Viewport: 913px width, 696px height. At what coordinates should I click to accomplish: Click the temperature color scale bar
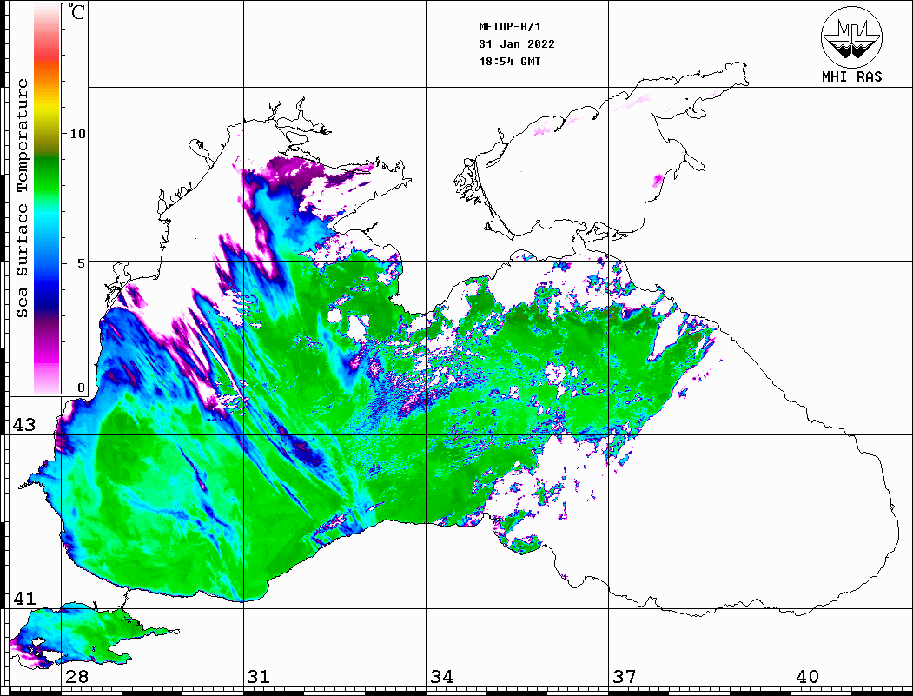click(x=47, y=199)
